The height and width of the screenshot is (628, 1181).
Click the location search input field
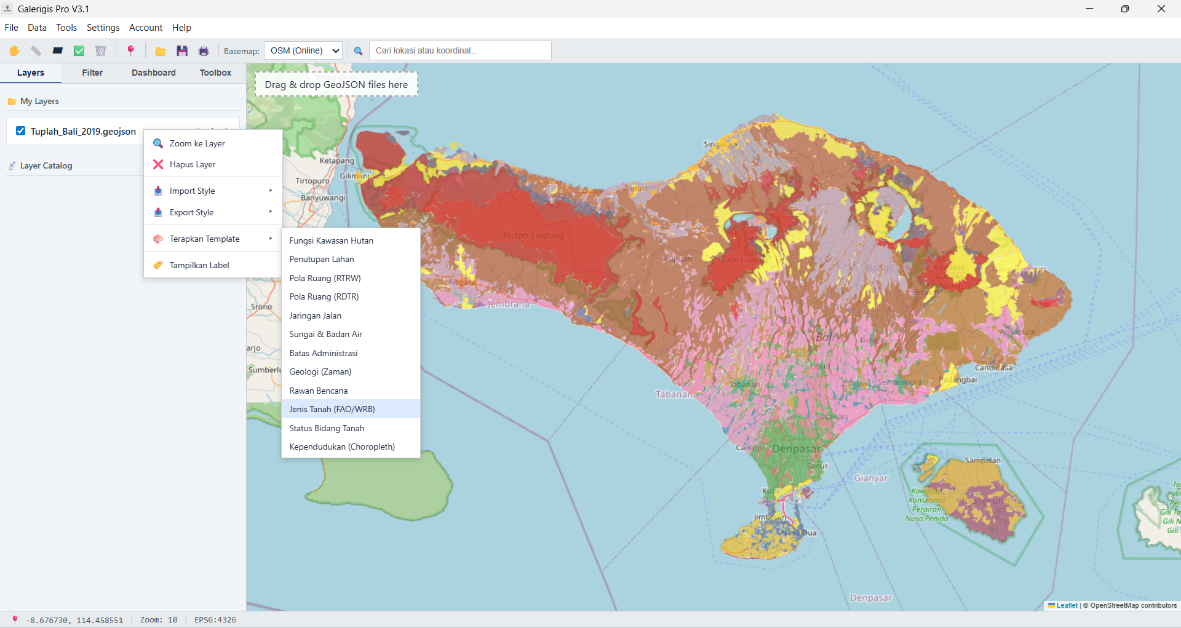459,50
